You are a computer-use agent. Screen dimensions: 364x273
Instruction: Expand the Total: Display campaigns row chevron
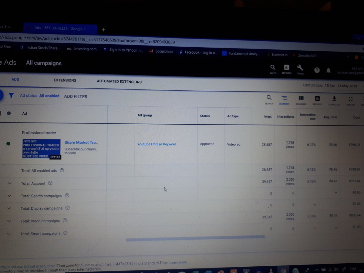[9, 208]
